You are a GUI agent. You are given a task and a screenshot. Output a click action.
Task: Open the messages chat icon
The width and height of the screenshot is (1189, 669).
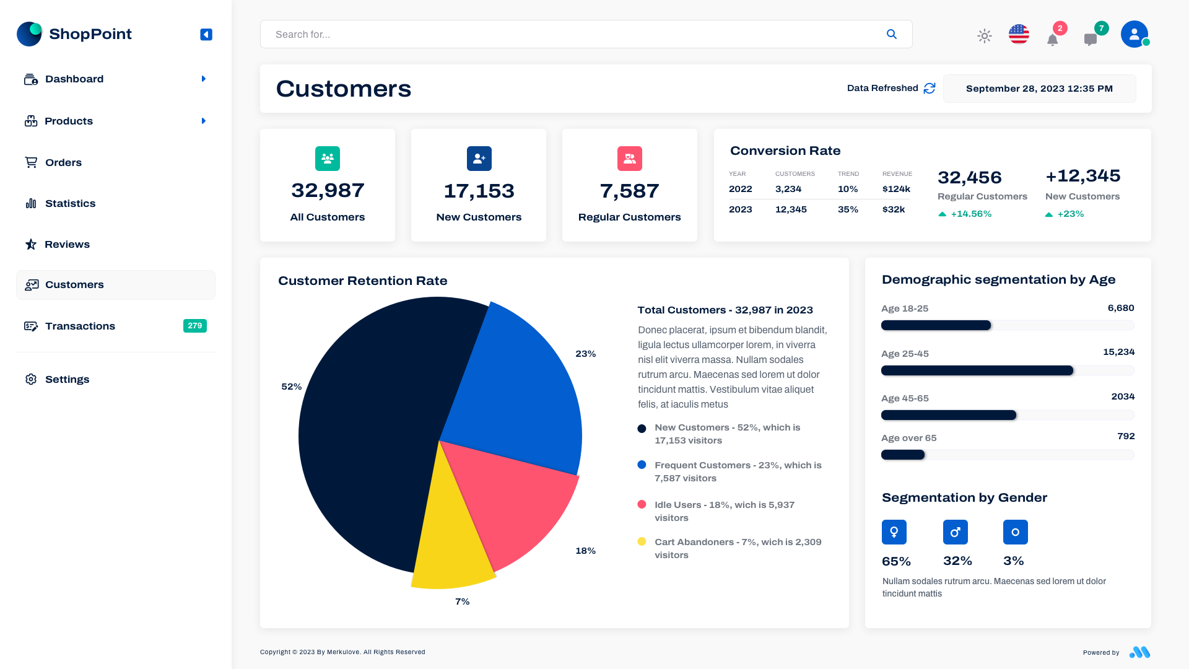[x=1091, y=38]
